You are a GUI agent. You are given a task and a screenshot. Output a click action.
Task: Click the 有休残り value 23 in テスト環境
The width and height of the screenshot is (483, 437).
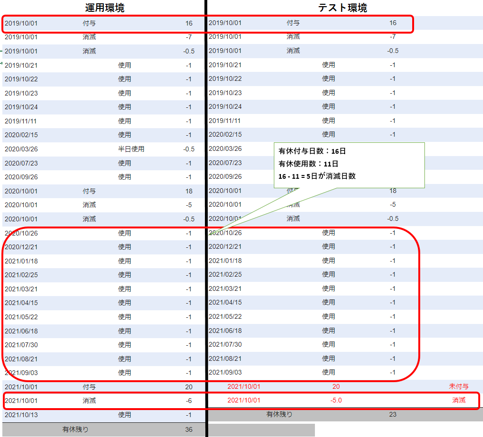coord(392,414)
